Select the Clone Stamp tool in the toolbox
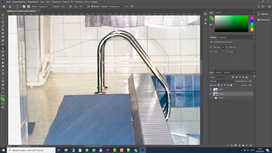The width and height of the screenshot is (272, 153). point(3,48)
